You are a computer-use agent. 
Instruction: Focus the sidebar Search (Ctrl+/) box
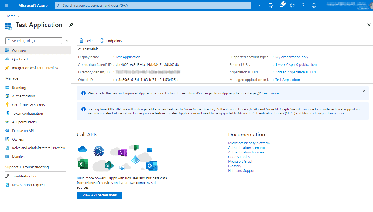(34, 41)
